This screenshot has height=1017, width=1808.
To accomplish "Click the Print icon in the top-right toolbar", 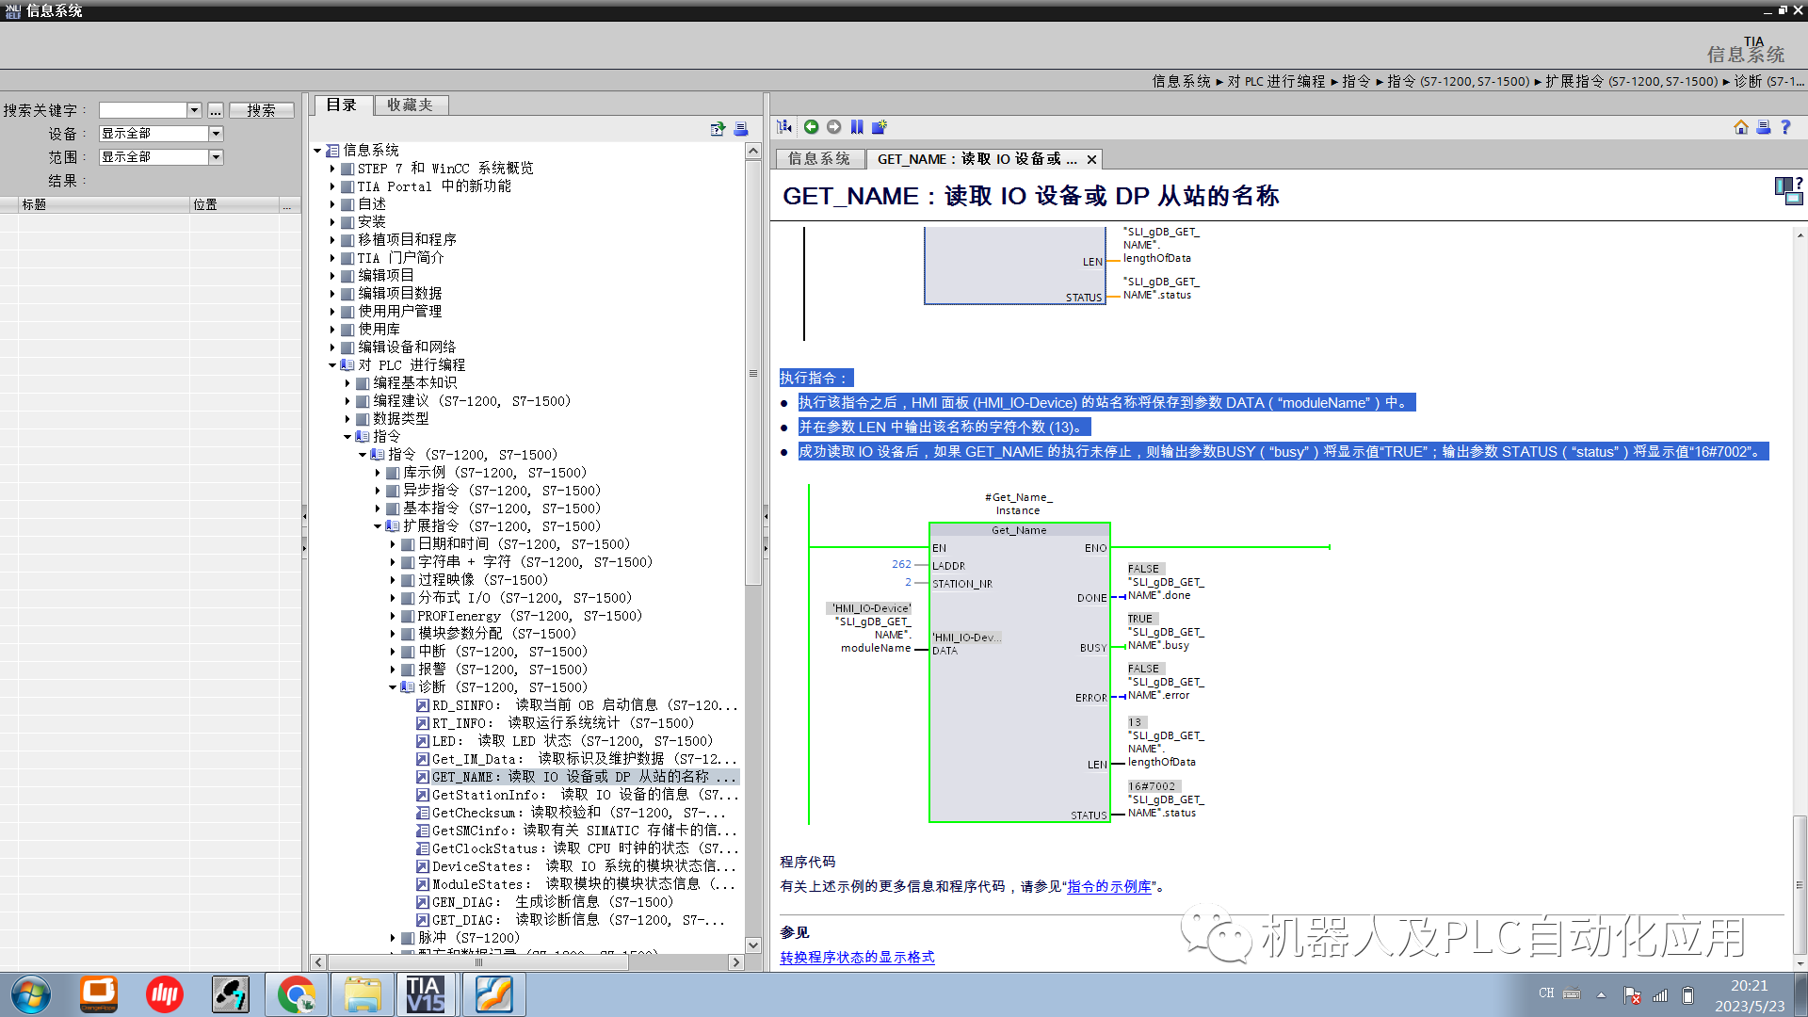I will coord(1764,126).
